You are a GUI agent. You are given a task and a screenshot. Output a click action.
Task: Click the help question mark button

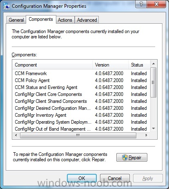[x=141, y=4]
